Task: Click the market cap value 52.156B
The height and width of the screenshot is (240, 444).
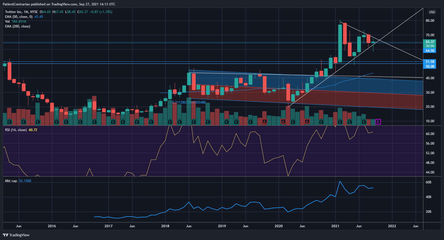Action: click(x=25, y=181)
